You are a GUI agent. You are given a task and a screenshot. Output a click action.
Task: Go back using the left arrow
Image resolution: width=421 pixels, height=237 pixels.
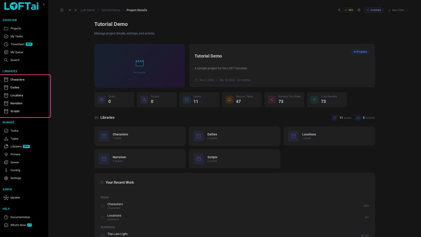point(70,10)
